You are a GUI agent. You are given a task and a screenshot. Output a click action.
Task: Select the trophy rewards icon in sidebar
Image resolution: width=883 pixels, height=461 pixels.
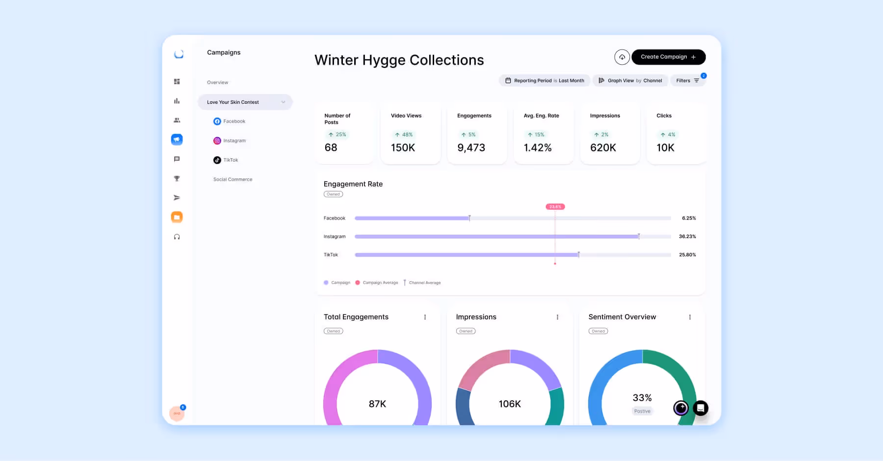coord(177,178)
